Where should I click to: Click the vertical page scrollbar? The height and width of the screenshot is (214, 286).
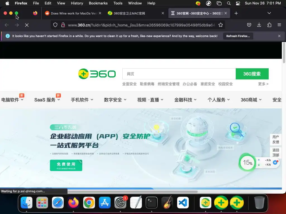coord(284,53)
